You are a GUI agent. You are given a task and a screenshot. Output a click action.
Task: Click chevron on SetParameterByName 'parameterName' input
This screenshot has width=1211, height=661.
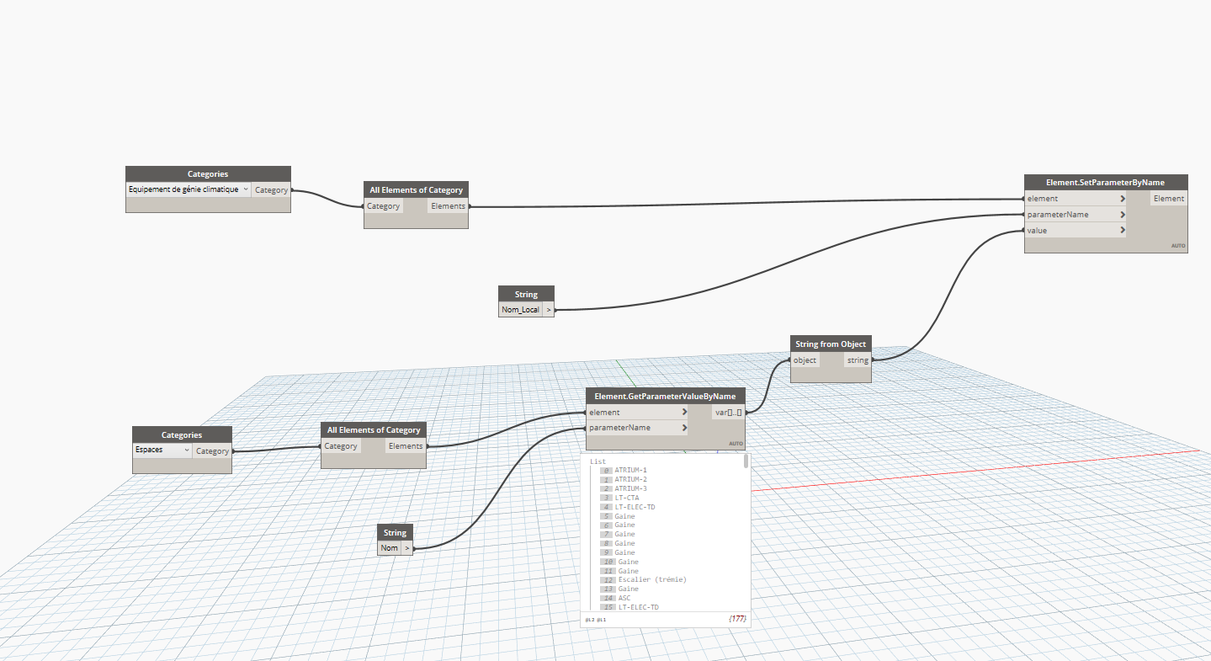click(x=1123, y=215)
